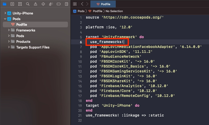Image resolution: width=209 pixels, height=125 pixels.
Task: Click the AppLovinSDK pod line
Action: point(121,52)
